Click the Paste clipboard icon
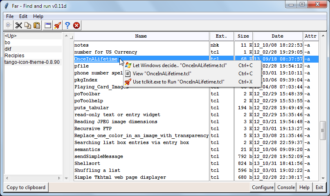This screenshot has width=330, height=196. 37,25
